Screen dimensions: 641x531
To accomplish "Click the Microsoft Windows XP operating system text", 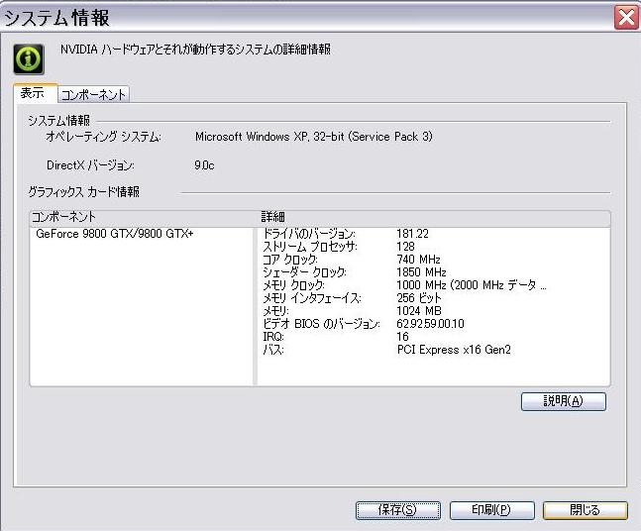I will (313, 137).
